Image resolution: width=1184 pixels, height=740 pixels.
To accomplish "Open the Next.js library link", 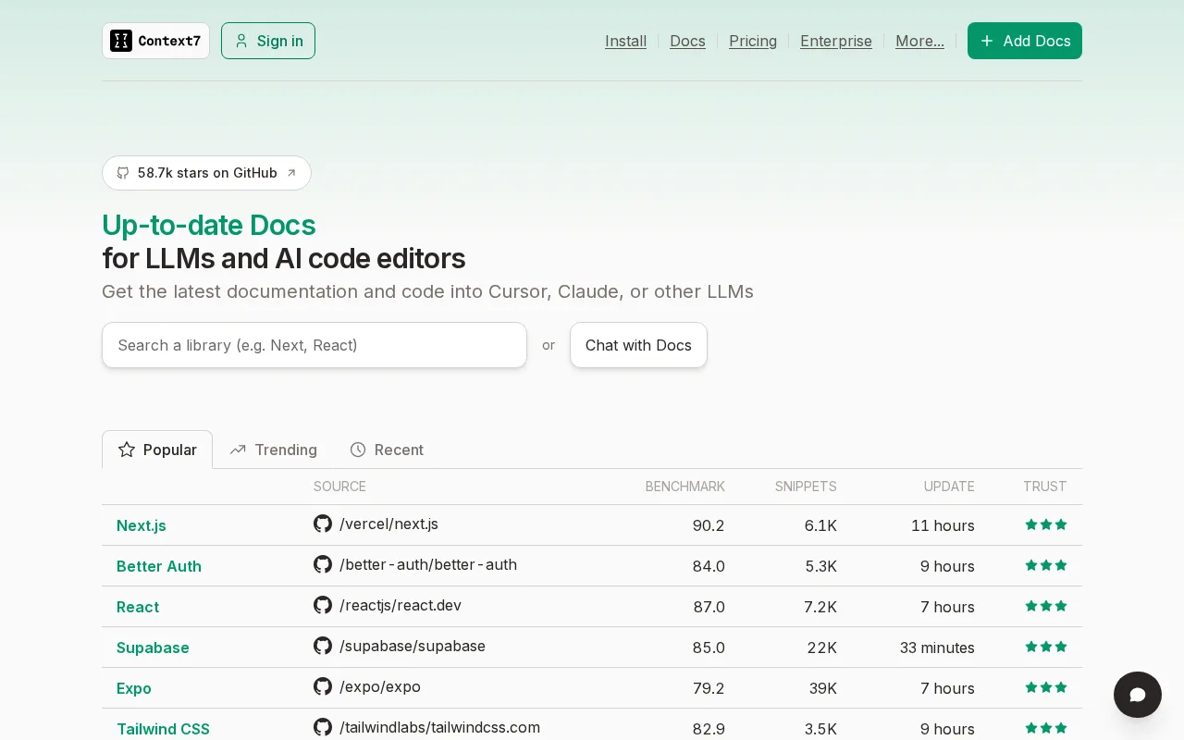I will click(142, 525).
